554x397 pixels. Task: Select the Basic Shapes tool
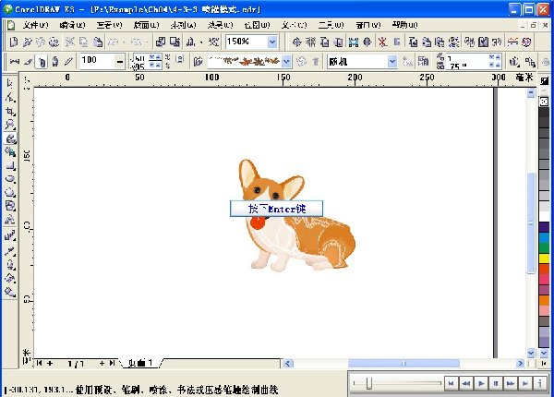pyautogui.click(x=10, y=206)
